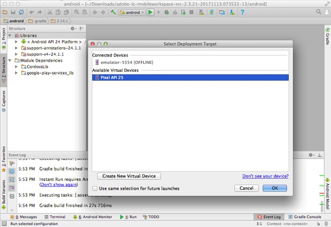Screen dimensions: 331x227
Task: Open the Project side tab
Action: coord(4,38)
